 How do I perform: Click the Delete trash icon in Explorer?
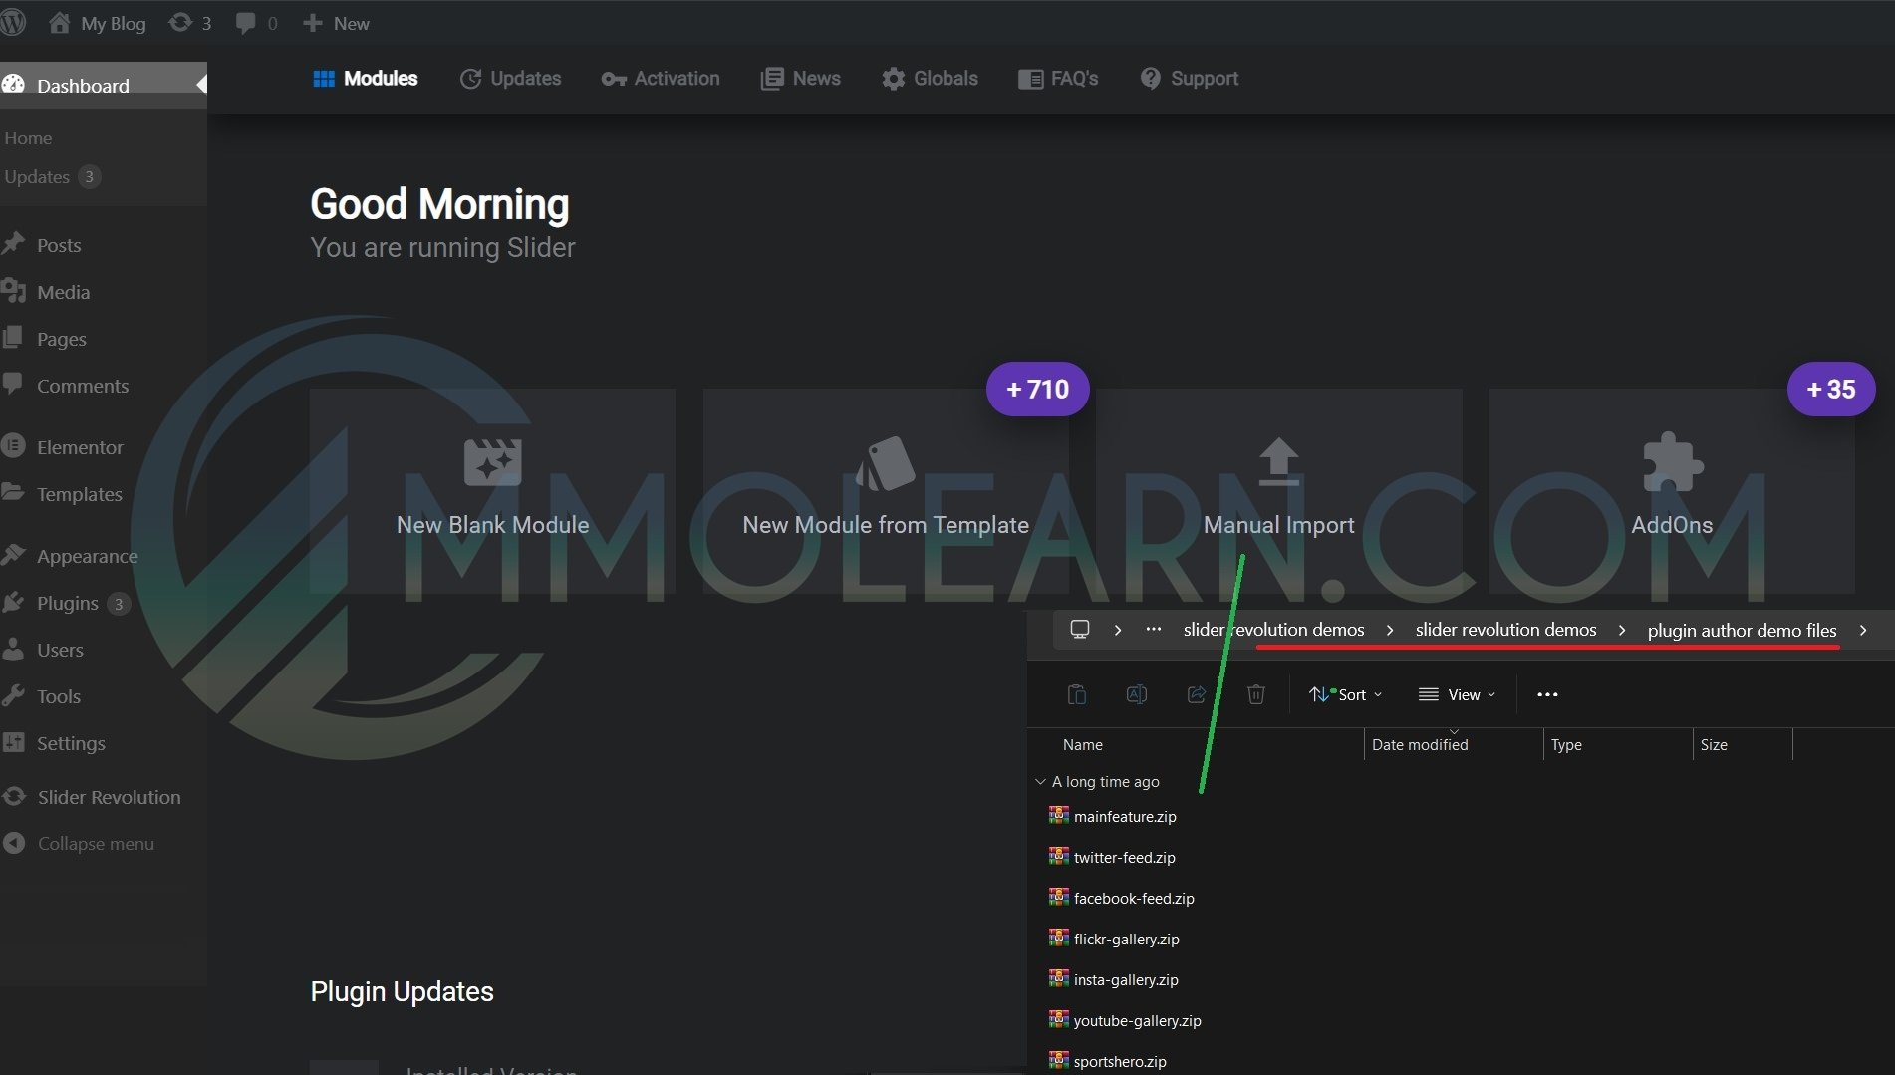[1255, 694]
